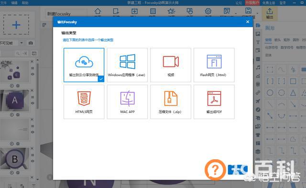
Task: Click the frame list scrollbar
Action: (37, 86)
